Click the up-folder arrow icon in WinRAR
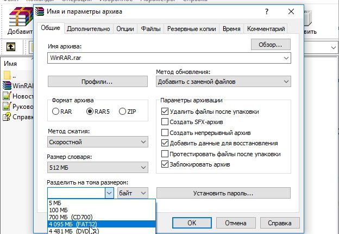This screenshot has width=339, height=234. (x=11, y=47)
